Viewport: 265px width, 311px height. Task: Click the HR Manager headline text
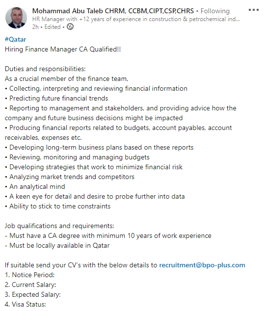tap(136, 19)
